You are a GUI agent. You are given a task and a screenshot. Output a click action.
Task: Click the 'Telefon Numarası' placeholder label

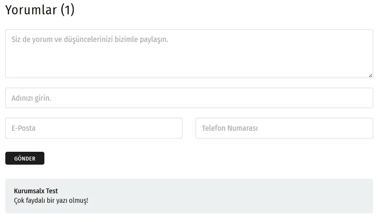(x=230, y=128)
